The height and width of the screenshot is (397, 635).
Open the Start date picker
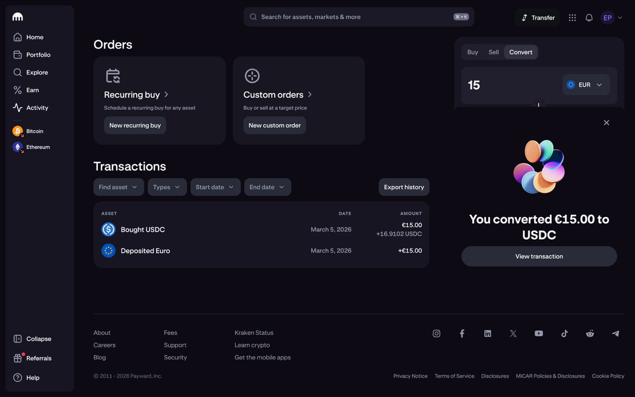click(215, 187)
